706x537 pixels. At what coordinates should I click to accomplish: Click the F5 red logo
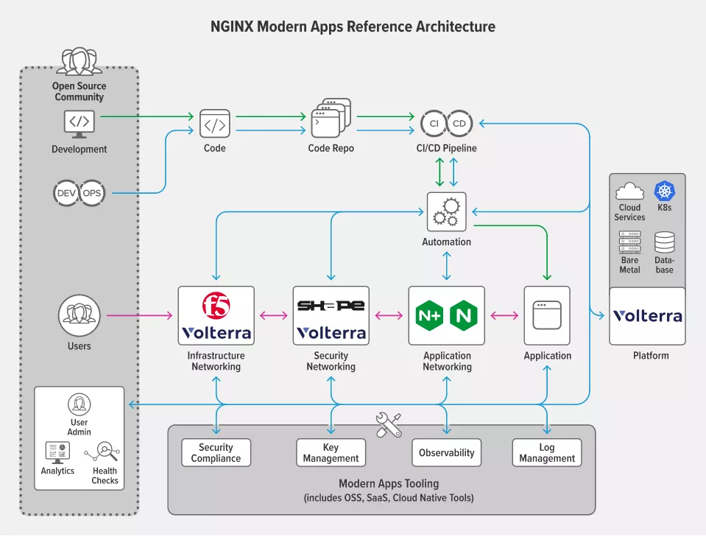tap(216, 305)
